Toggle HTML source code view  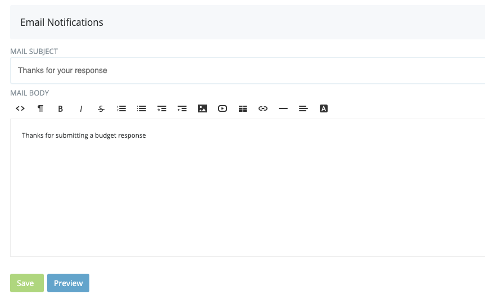click(x=20, y=108)
